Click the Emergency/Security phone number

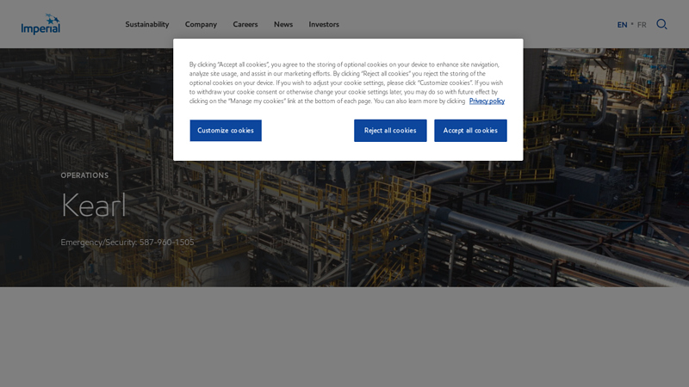tap(167, 243)
